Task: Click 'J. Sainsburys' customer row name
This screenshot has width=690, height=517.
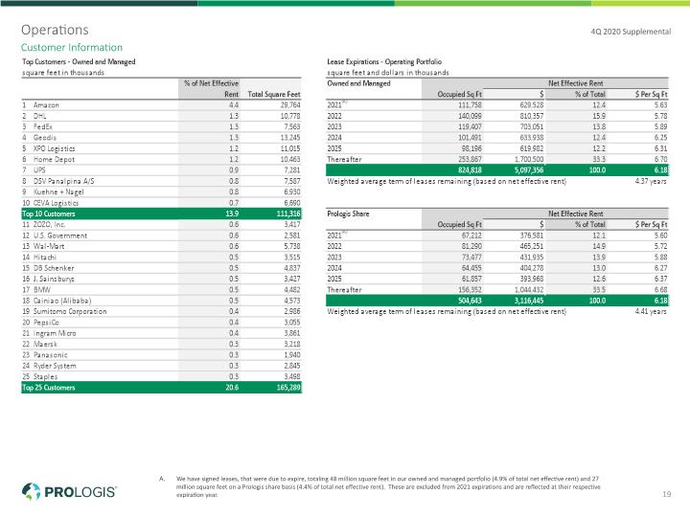Action: 54,279
